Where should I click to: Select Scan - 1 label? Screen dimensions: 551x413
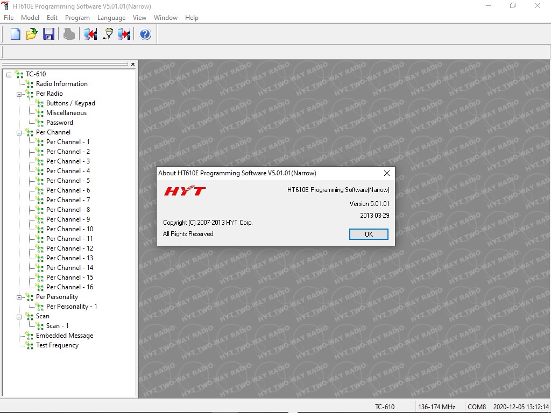(x=58, y=326)
